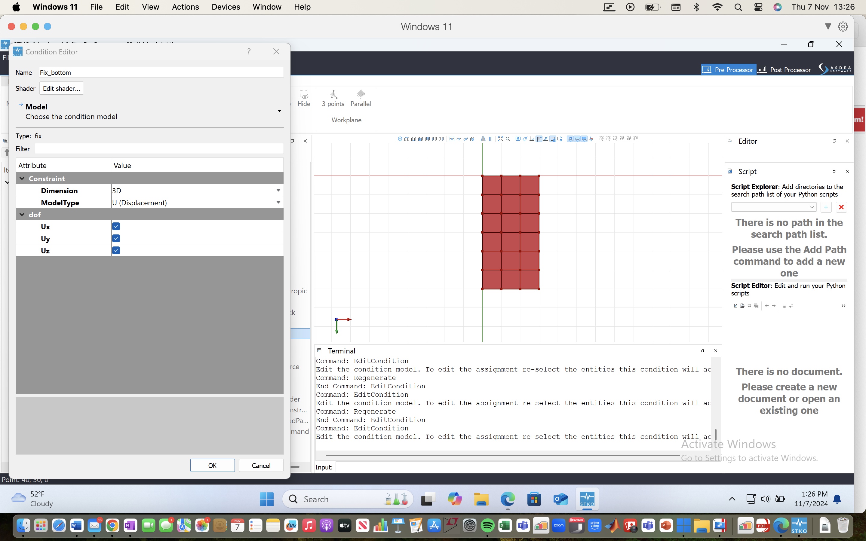This screenshot has height=541, width=866.
Task: Open the Devices menu in Parallels menu bar
Action: click(x=226, y=7)
